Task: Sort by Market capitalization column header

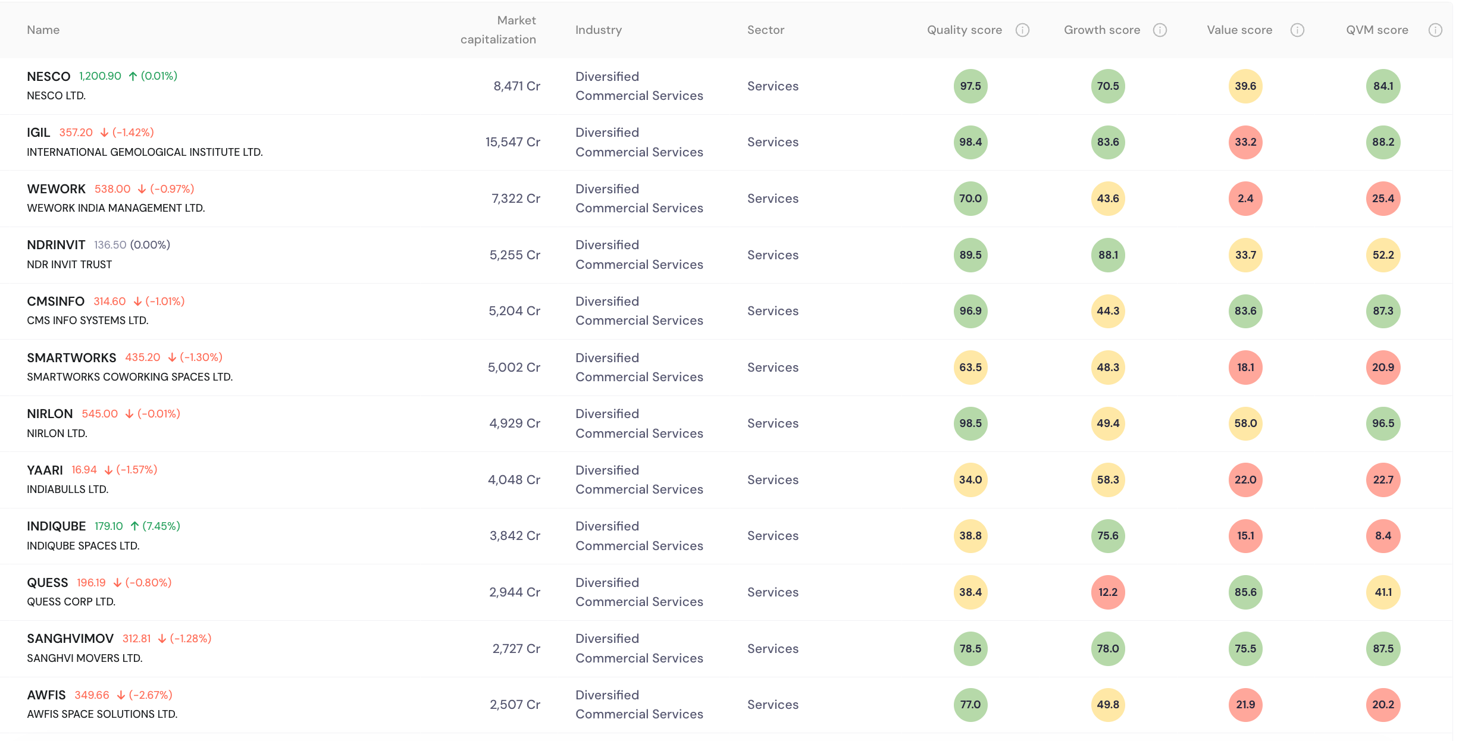Action: [498, 30]
